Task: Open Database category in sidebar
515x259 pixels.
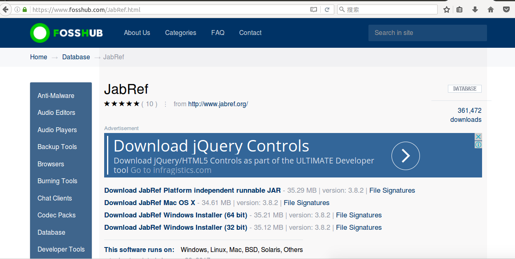Action: point(51,232)
